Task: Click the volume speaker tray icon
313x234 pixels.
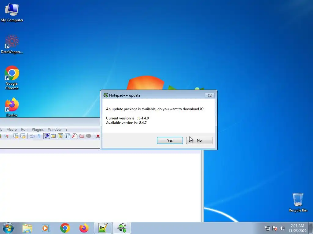Action: (282, 228)
